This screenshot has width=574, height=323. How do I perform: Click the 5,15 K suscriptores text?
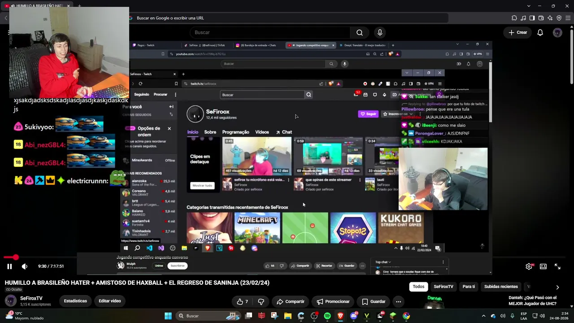click(35, 305)
